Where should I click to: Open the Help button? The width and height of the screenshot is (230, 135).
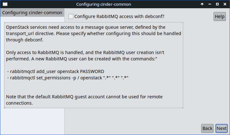(220, 16)
